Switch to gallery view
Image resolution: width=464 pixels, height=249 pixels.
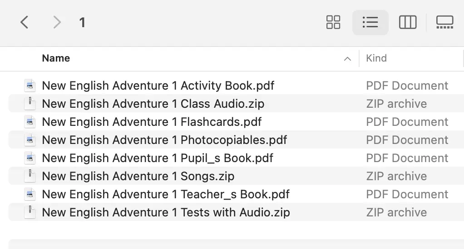point(445,23)
